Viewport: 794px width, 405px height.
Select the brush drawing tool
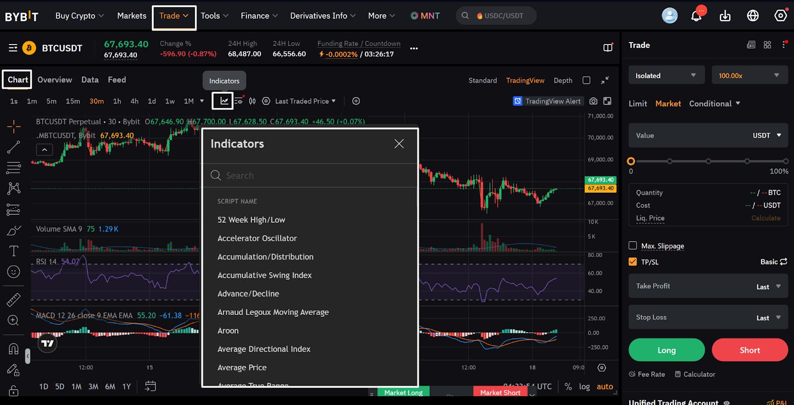coord(14,230)
